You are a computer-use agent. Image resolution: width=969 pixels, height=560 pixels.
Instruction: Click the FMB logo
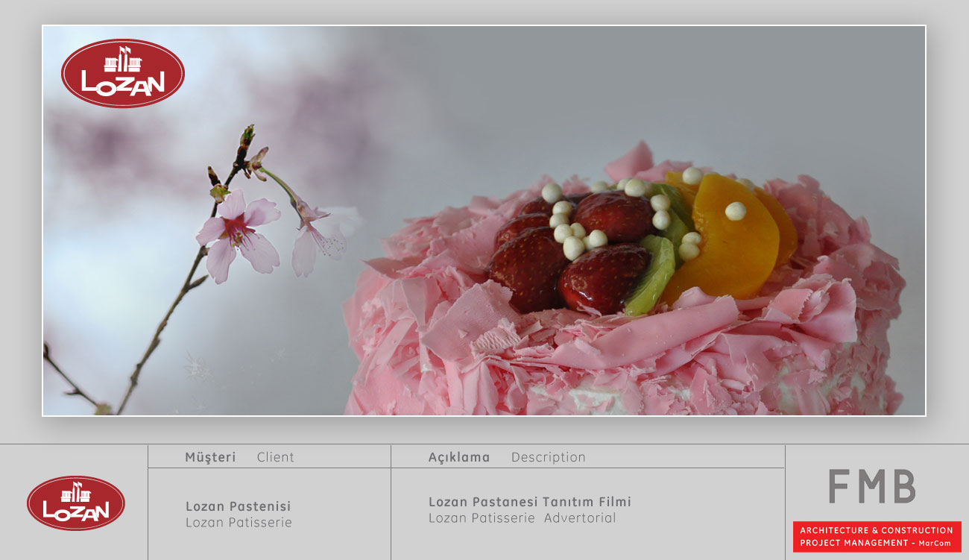pyautogui.click(x=871, y=486)
